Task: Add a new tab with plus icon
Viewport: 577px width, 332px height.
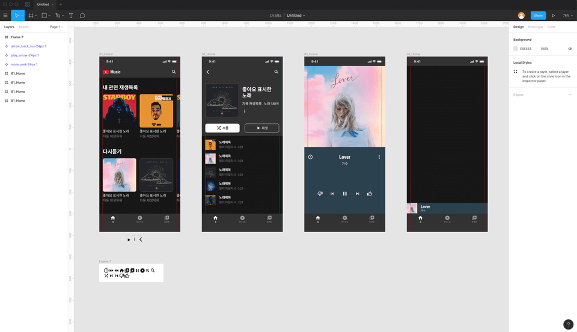Action: tap(61, 4)
